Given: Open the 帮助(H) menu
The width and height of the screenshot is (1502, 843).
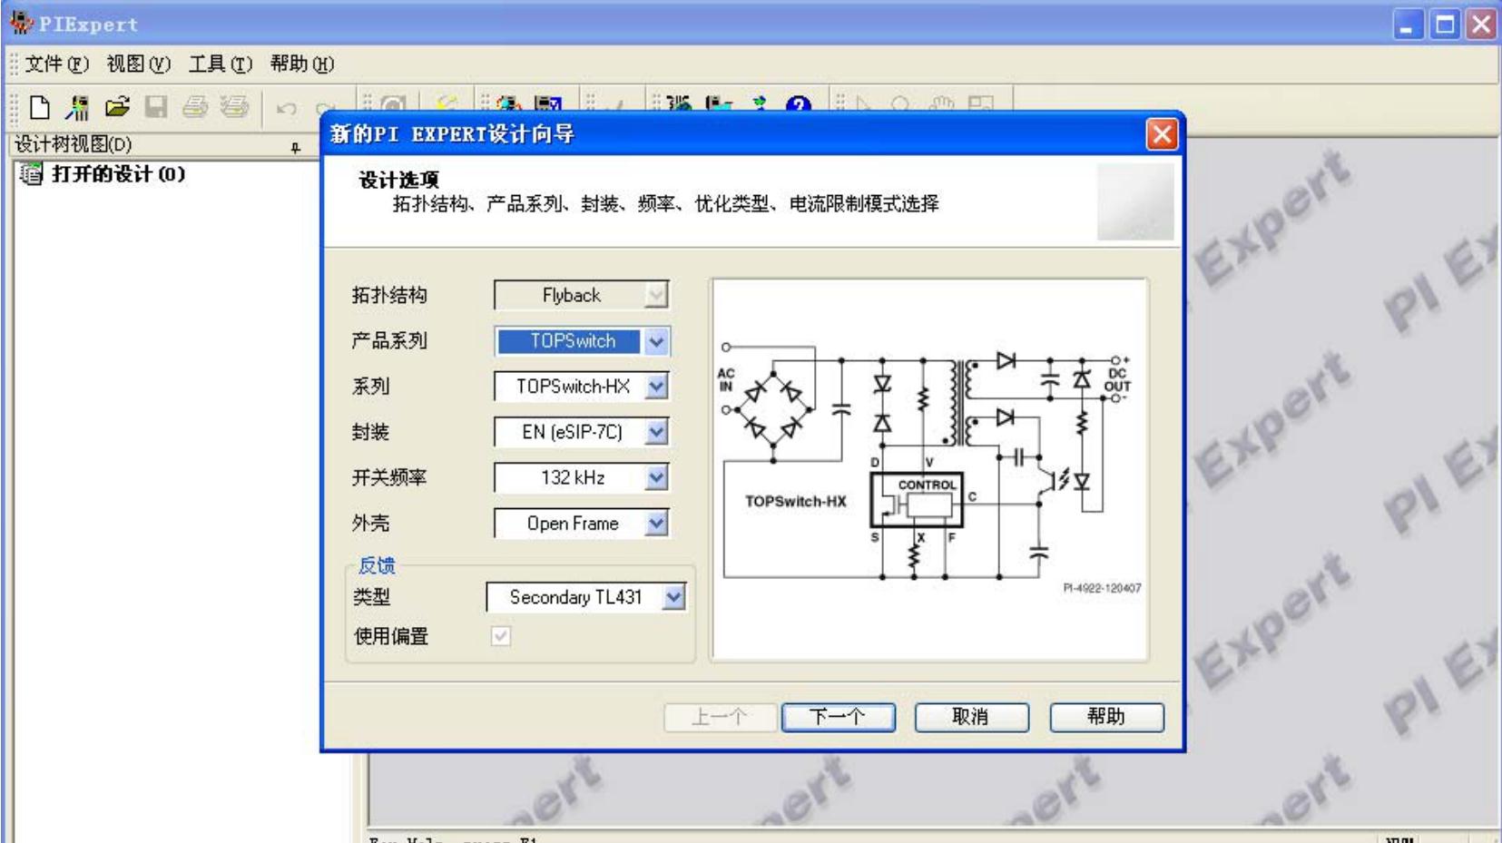Looking at the screenshot, I should point(301,64).
